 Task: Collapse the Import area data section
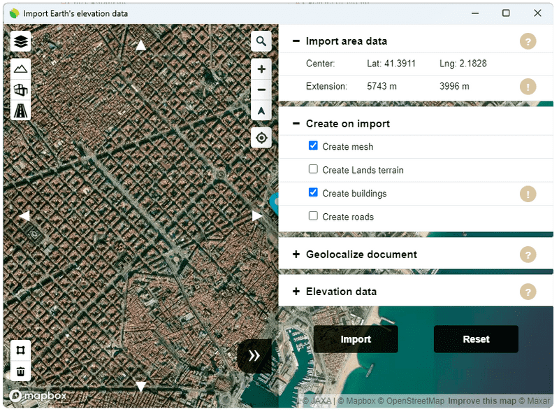coord(296,41)
